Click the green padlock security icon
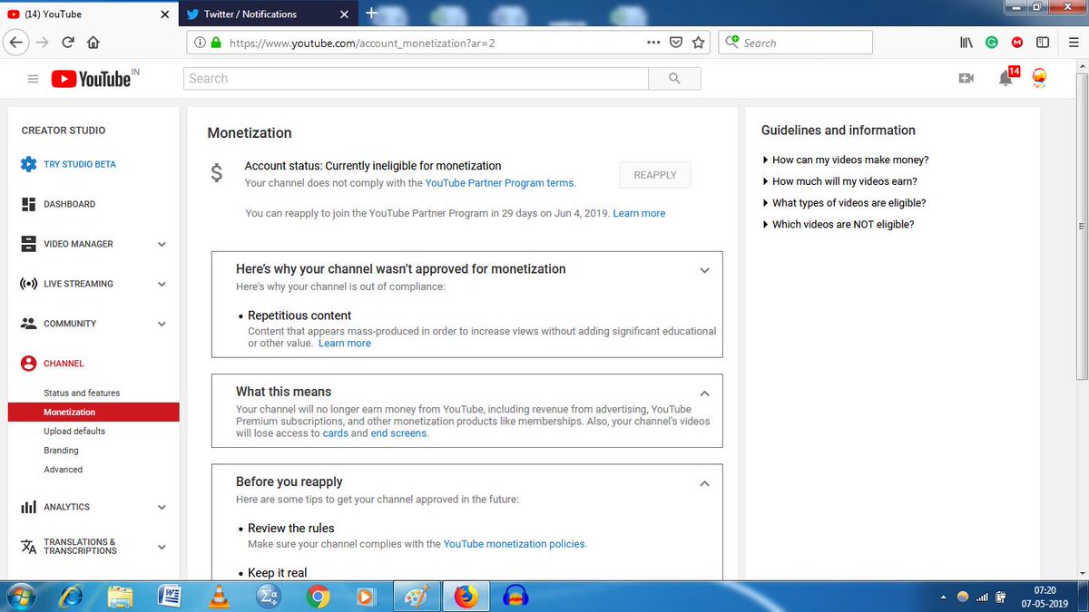This screenshot has width=1089, height=612. coord(216,43)
